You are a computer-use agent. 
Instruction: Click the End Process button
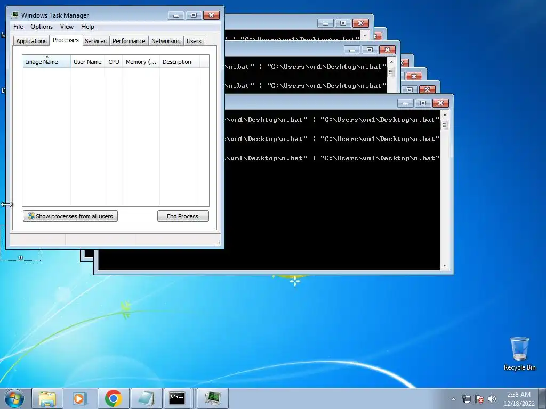tap(183, 216)
